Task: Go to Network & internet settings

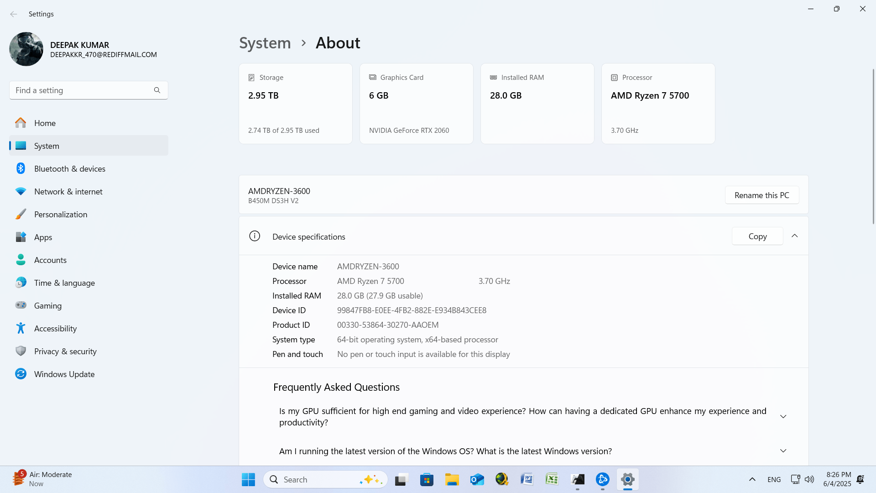Action: [89, 191]
